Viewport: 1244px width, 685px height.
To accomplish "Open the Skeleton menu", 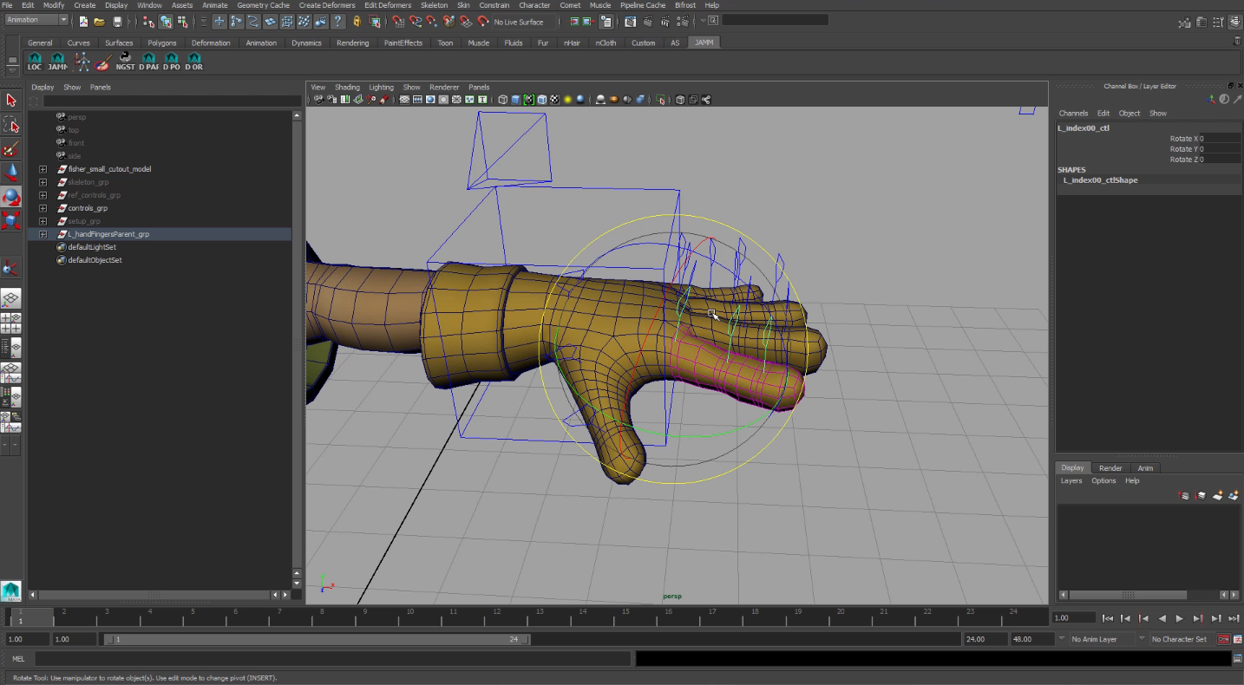I will pyautogui.click(x=434, y=5).
